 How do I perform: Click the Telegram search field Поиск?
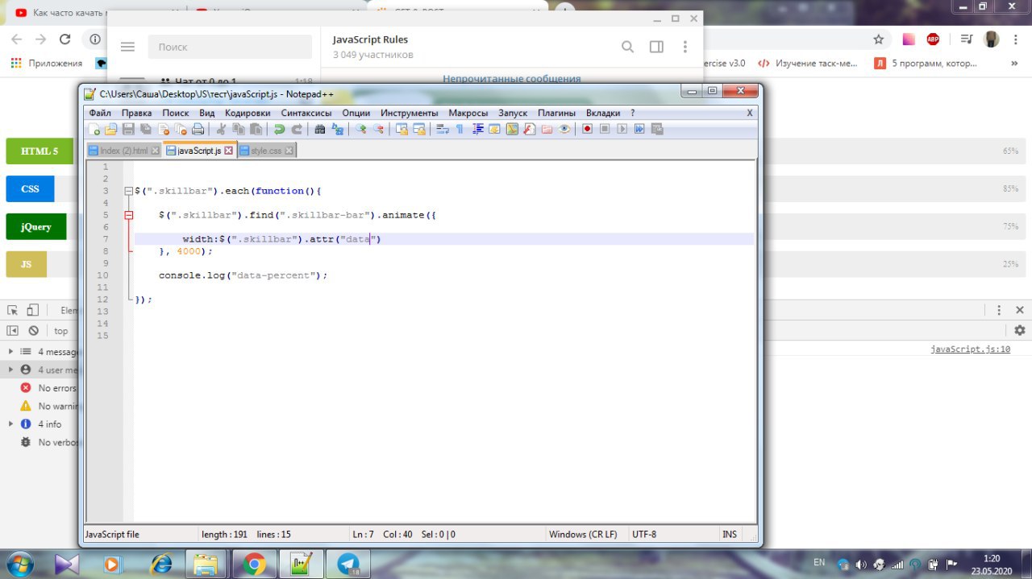click(230, 47)
